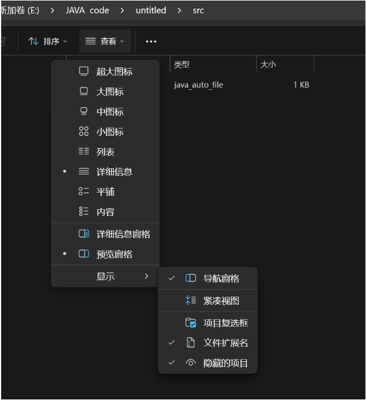Choose the 内容 content view
This screenshot has height=400, width=366.
[105, 212]
